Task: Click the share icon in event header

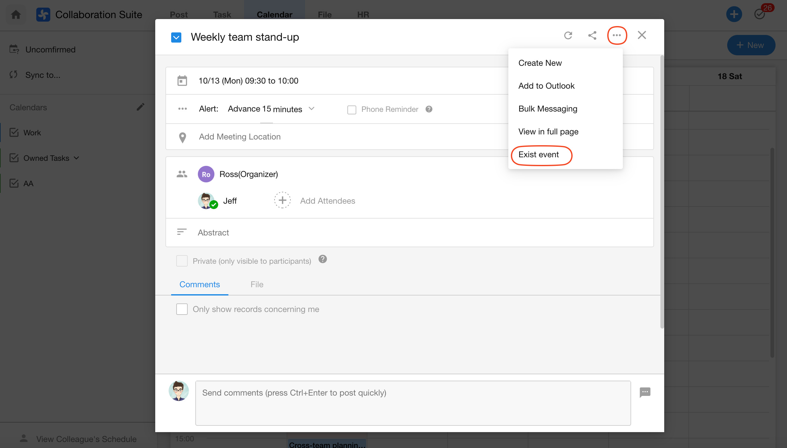Action: click(x=592, y=35)
